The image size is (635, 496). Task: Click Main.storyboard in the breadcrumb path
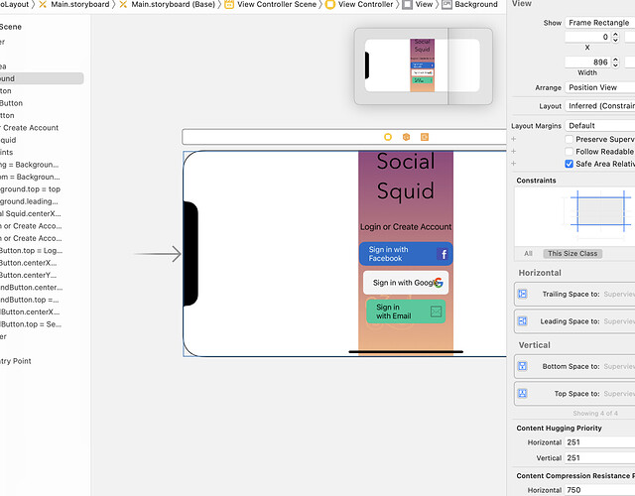[x=80, y=4]
